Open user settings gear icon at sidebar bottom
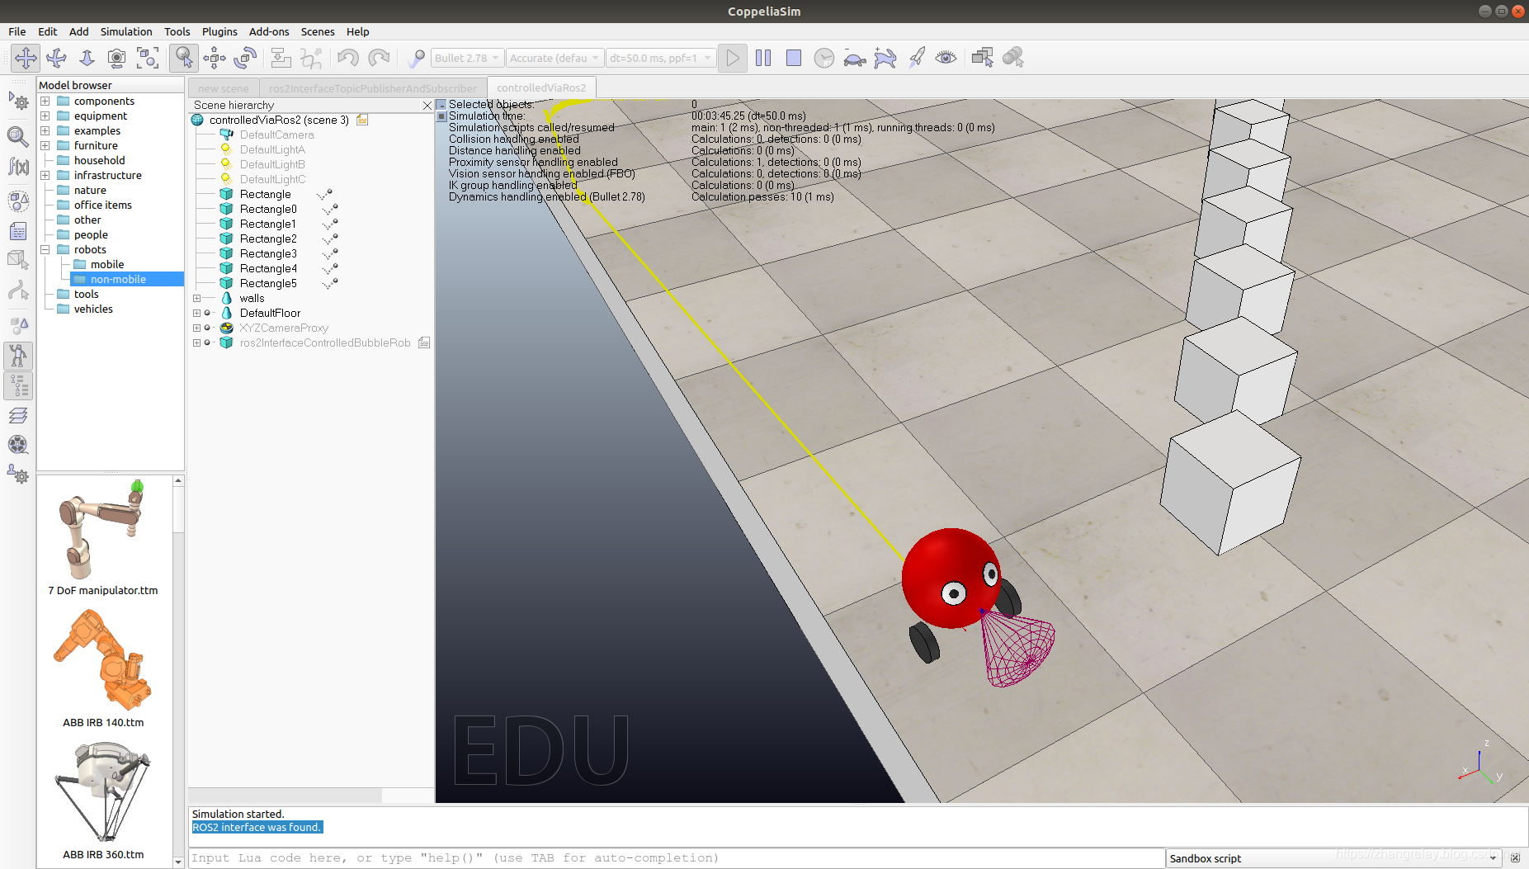This screenshot has width=1529, height=869. pos(18,475)
